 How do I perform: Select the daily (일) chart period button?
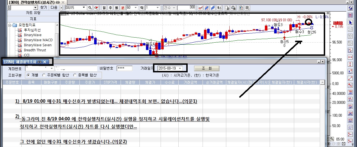[x=104, y=8]
